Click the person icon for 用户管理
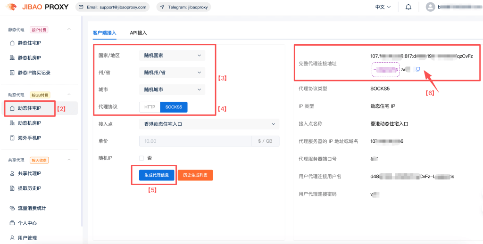The image size is (483, 244). (12, 238)
